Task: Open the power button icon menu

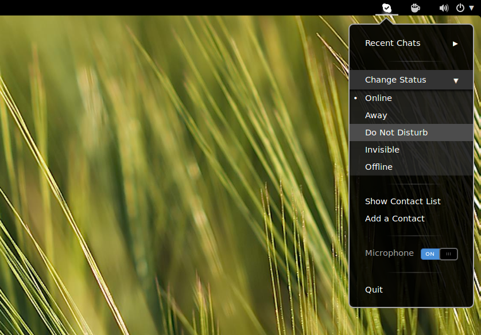Action: coord(460,7)
